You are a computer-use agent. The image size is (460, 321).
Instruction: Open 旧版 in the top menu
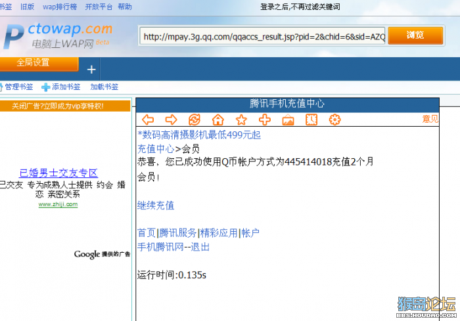click(28, 7)
